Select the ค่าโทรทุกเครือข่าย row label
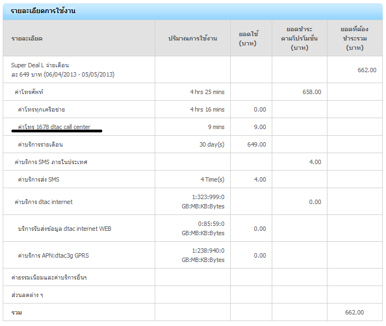This screenshot has width=386, height=326. tap(42, 109)
